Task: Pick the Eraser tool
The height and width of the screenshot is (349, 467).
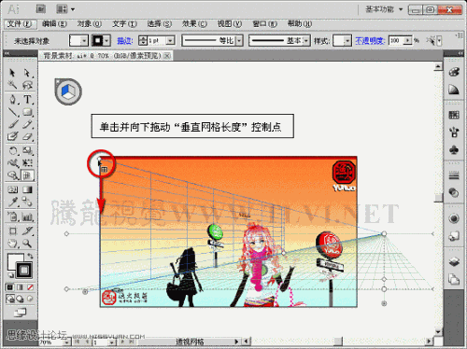Action: [27, 136]
